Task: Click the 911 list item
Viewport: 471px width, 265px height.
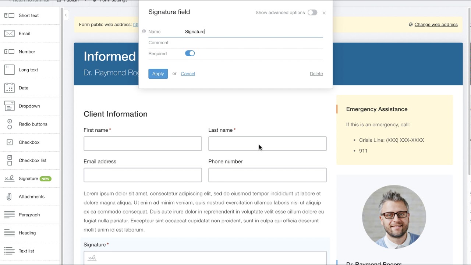Action: 363,151
